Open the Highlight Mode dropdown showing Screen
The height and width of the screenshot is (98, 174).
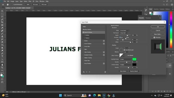[126, 59]
